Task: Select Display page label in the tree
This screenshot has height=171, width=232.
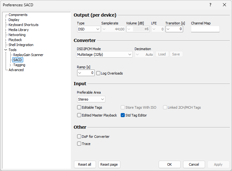Action: pos(14,20)
